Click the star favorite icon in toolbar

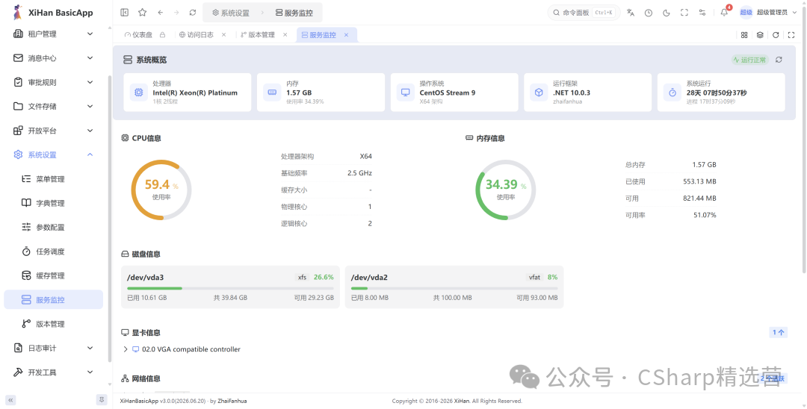coord(143,13)
